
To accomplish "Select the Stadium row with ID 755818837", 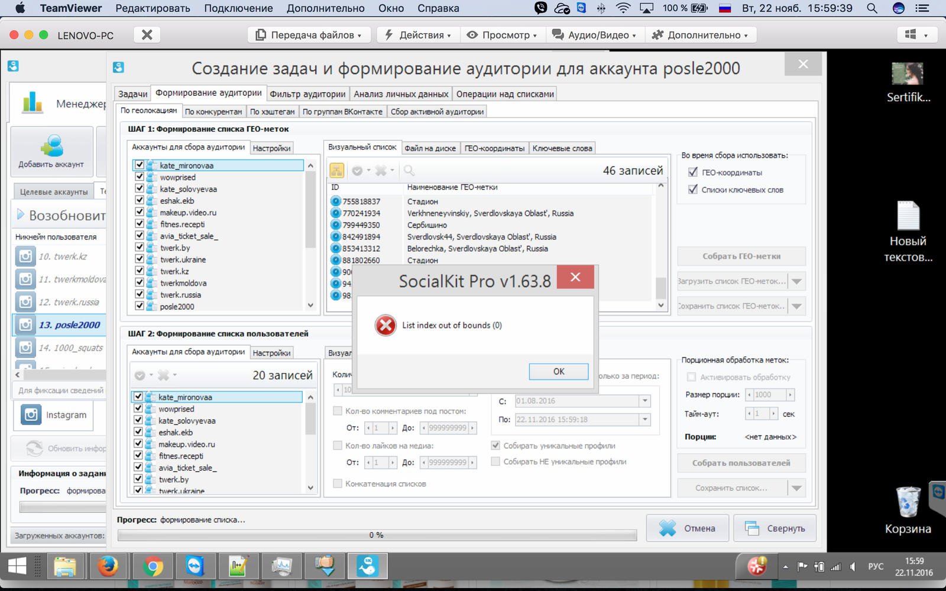I will click(422, 202).
